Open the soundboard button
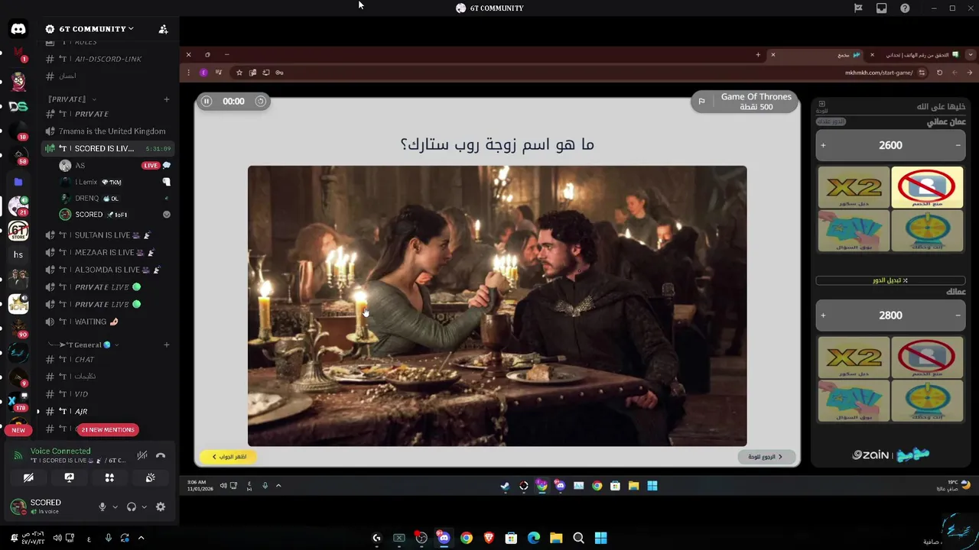This screenshot has height=550, width=979. 150,477
